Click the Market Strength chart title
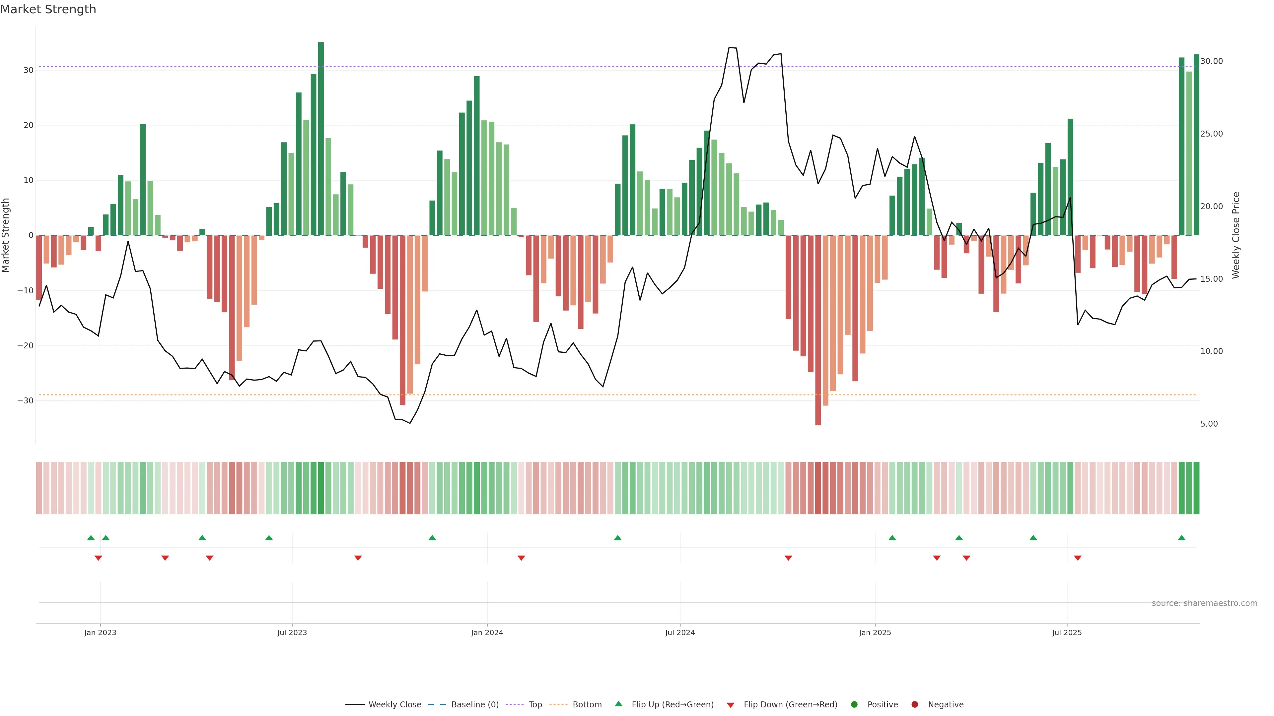Viewport: 1274px width, 716px height. (x=48, y=9)
